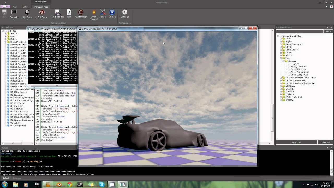
Task: Expand the UnrealFrontend folder node
Action: pyautogui.click(x=5, y=42)
